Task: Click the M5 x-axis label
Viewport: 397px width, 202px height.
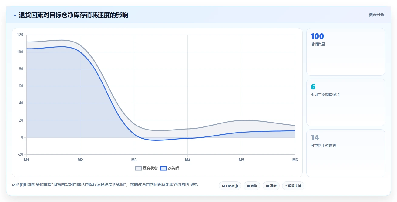Action: pyautogui.click(x=241, y=160)
